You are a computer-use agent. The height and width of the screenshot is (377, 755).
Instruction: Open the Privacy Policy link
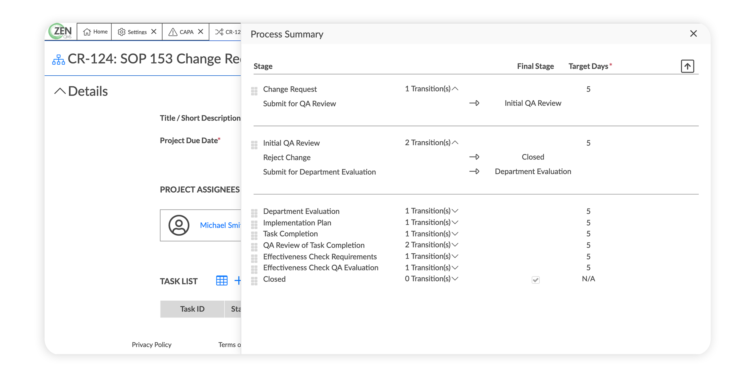(151, 345)
